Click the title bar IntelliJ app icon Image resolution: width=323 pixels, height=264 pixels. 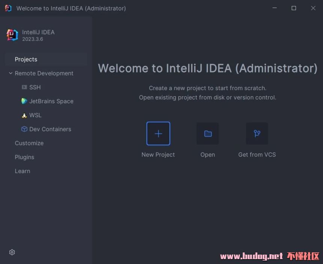tap(8, 8)
